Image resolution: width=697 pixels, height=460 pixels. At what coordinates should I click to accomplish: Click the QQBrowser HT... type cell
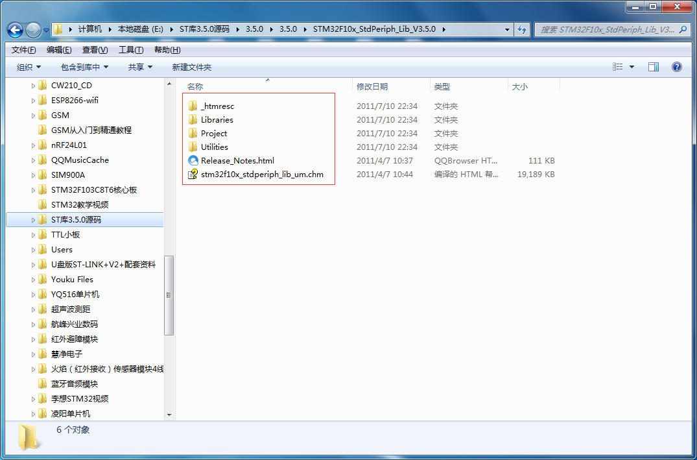pyautogui.click(x=466, y=160)
